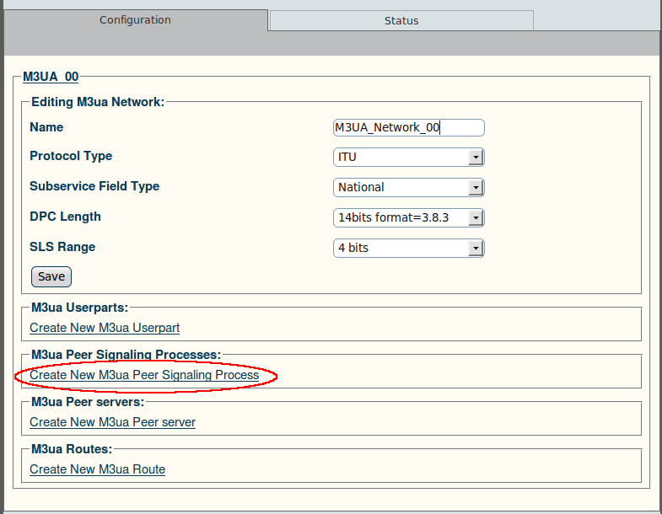662x514 pixels.
Task: Click the down-arrow button beside ITU
Action: 476,158
